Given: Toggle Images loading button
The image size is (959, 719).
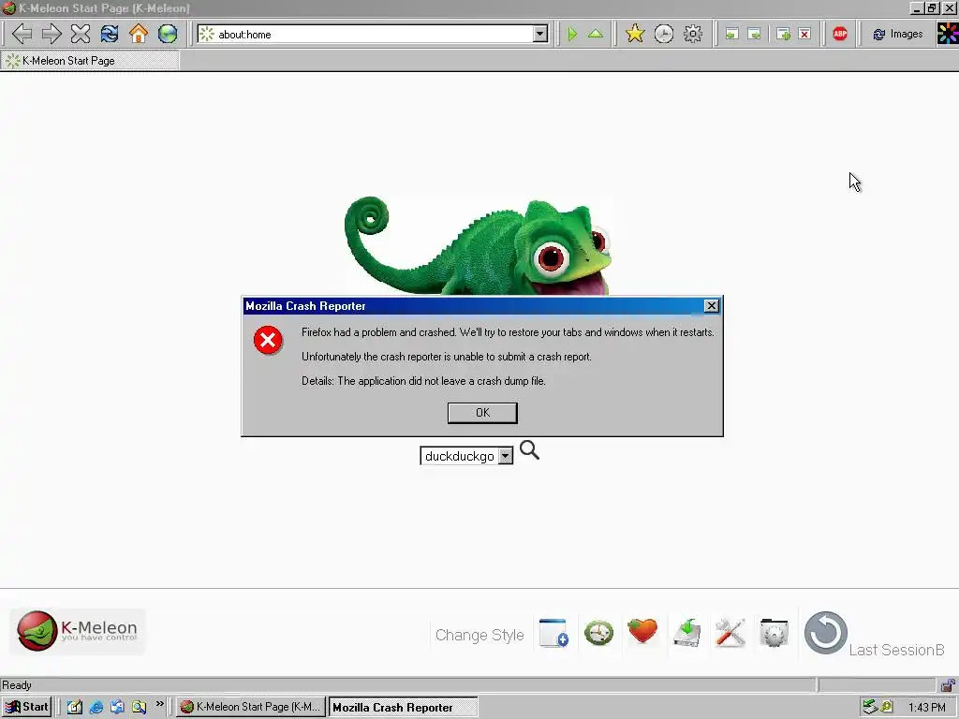Looking at the screenshot, I should [898, 35].
